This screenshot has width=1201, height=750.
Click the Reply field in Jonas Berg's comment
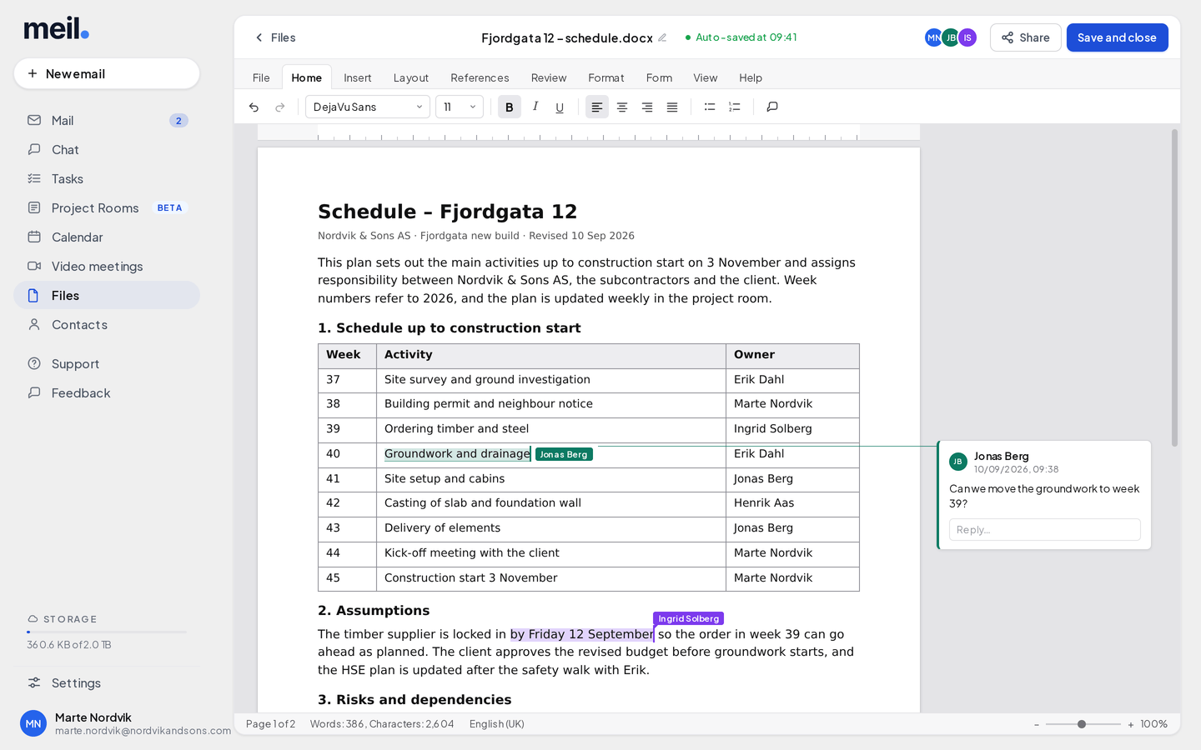coord(1044,530)
